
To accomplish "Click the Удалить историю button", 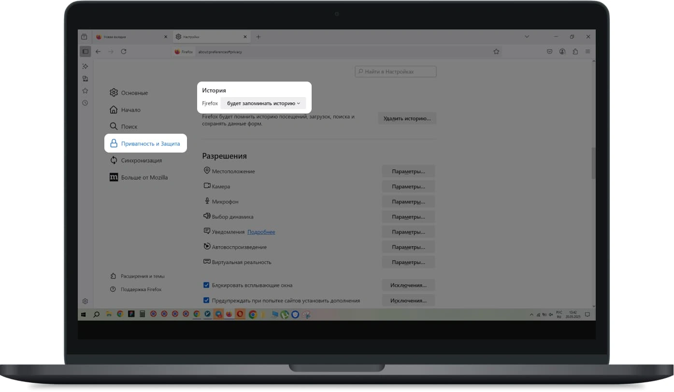I will pos(407,118).
